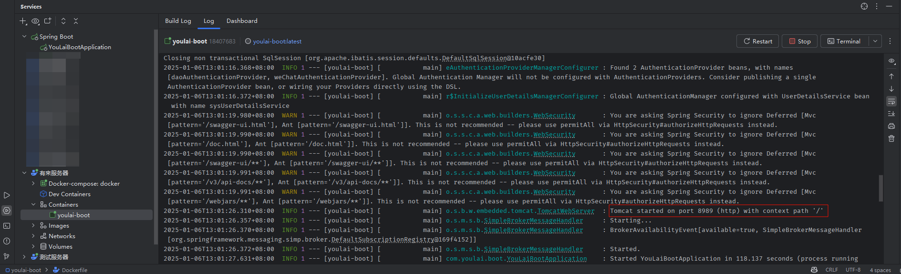901x274 pixels.
Task: Click the Collapse All services icon
Action: [x=76, y=21]
